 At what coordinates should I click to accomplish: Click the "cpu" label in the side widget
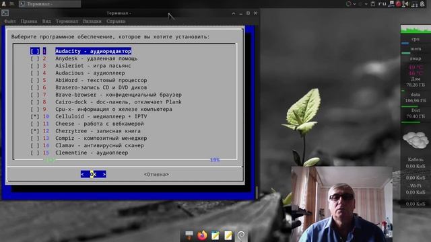pyautogui.click(x=416, y=39)
